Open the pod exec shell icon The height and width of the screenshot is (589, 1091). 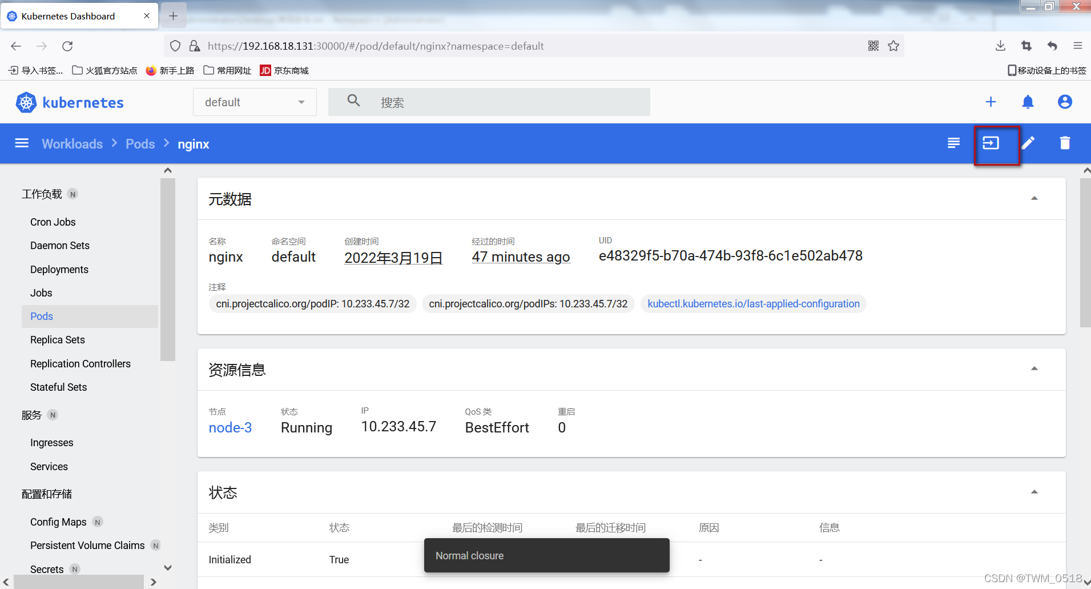(991, 143)
